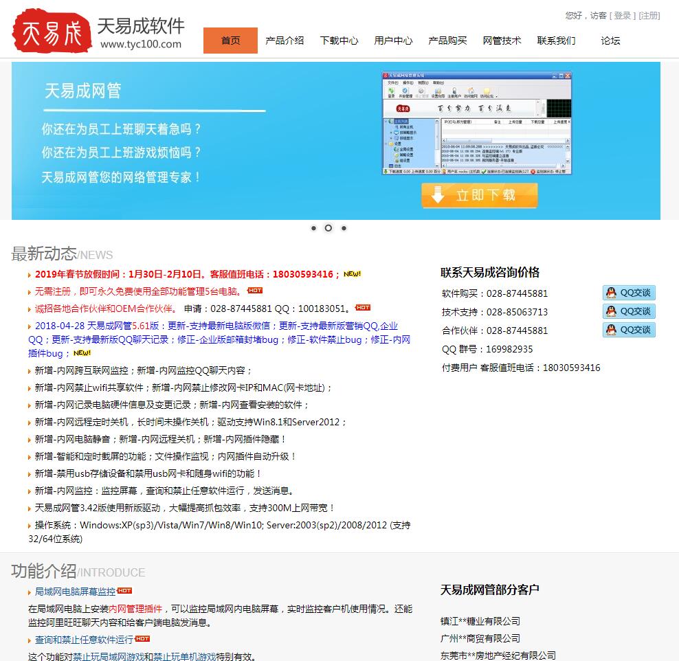Viewport: 679px width, 661px height.
Task: Click 新增-内网远程定时关机 news line
Action: tap(190, 422)
